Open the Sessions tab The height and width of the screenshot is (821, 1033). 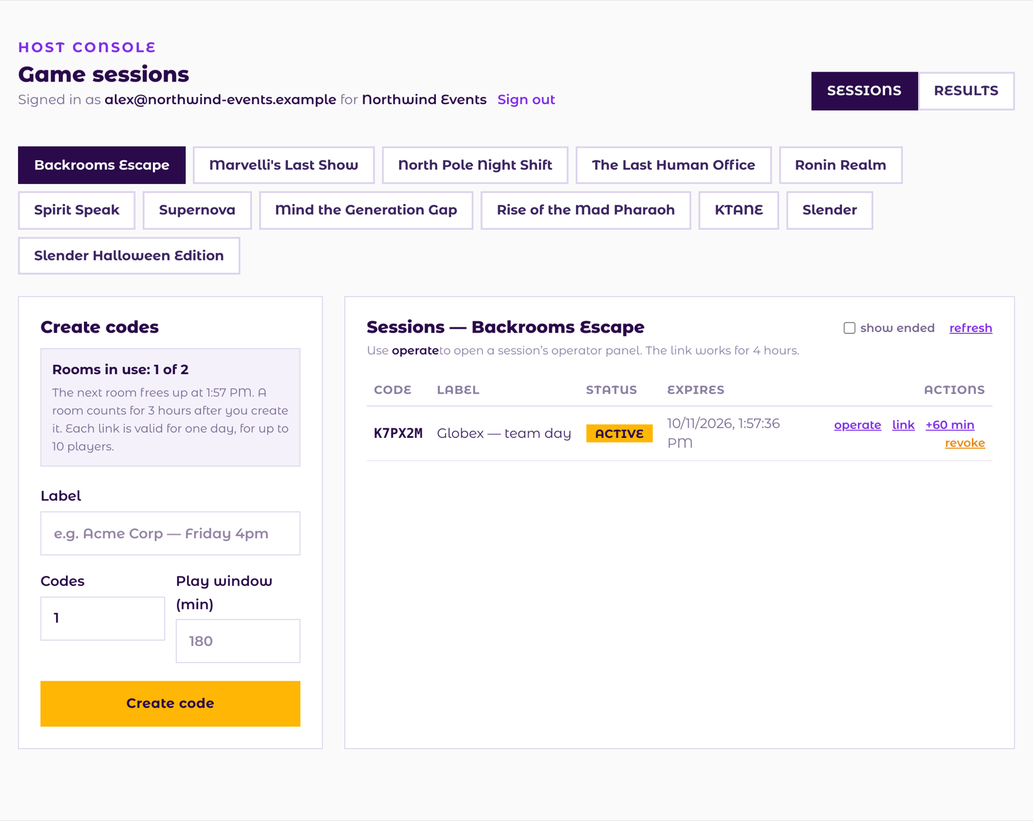pyautogui.click(x=864, y=91)
